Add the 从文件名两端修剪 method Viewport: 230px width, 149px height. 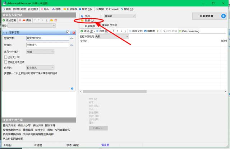tap(13, 139)
